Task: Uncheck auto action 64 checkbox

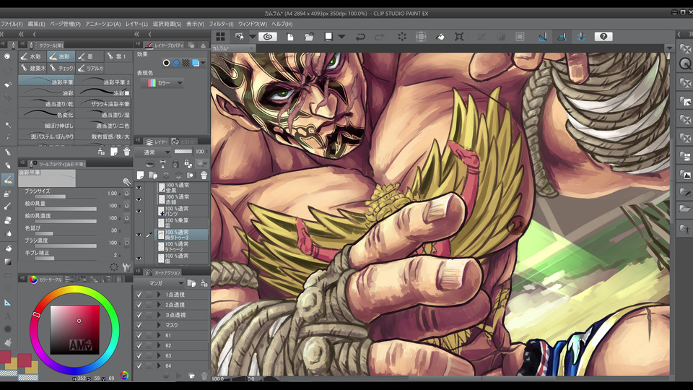Action: coord(139,365)
